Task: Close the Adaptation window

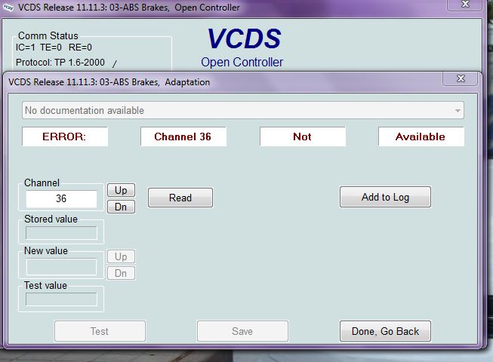Action: pyautogui.click(x=461, y=78)
